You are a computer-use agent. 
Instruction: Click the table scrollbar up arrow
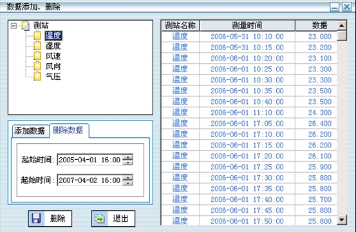342,25
